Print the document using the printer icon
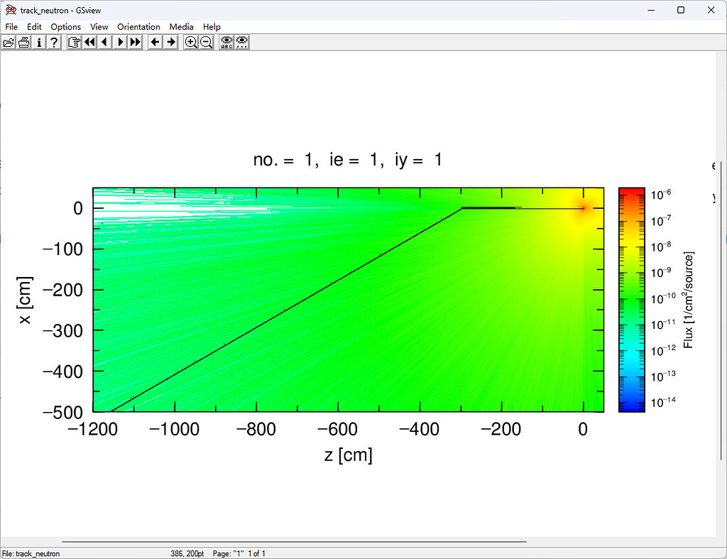 [23, 42]
